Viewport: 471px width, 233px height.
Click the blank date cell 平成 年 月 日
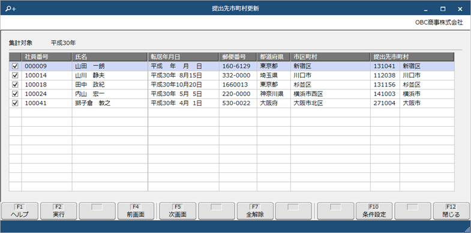tap(184, 66)
